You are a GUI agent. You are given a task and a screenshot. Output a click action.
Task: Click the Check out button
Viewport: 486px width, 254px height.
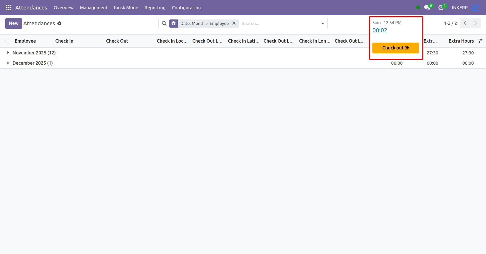[396, 48]
